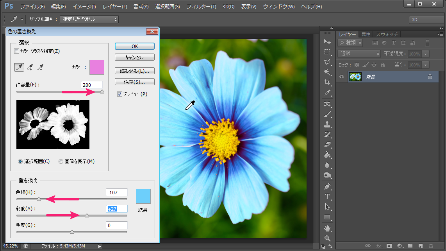This screenshot has width=446, height=251.
Task: Enable the カラークラスタ指定 checkbox
Action: click(16, 51)
